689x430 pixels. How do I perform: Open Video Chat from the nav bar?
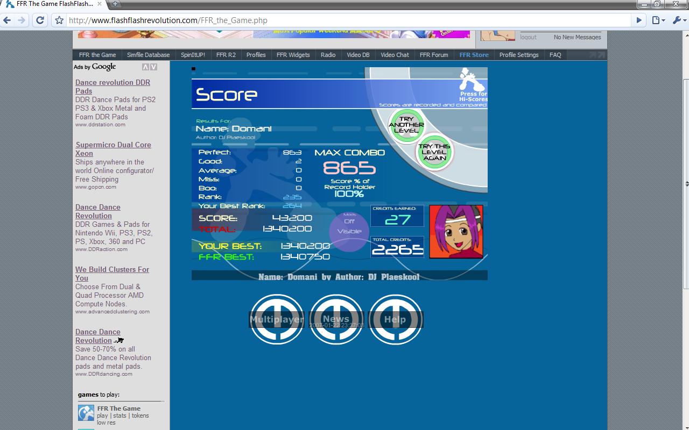(395, 55)
